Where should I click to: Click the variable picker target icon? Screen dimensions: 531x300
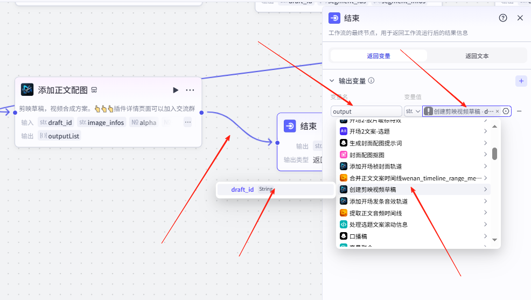(x=505, y=111)
